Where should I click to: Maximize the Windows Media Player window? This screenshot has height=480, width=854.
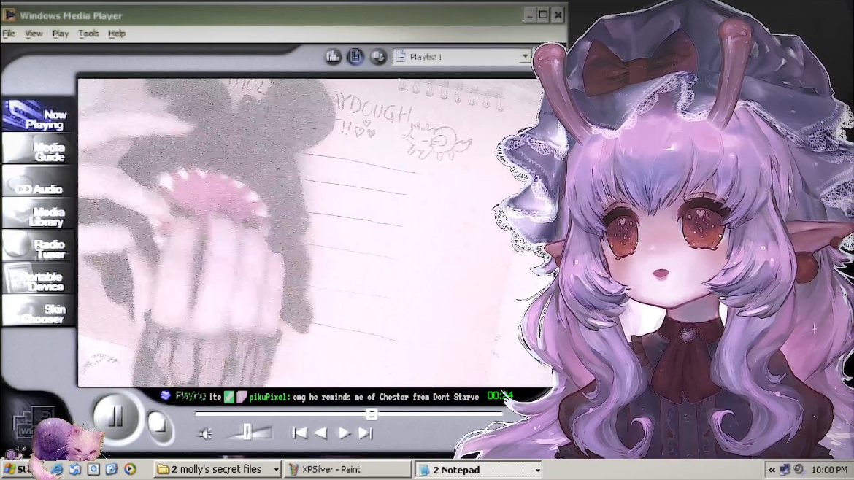point(543,15)
